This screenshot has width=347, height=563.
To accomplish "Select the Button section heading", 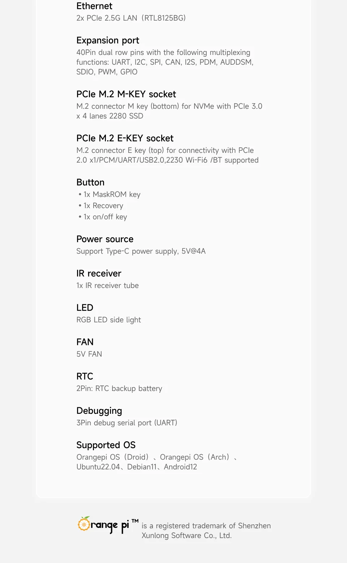I will [90, 182].
